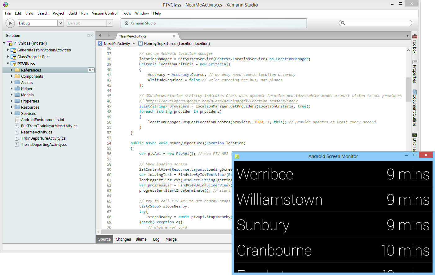The height and width of the screenshot is (275, 435).
Task: Click the NearMeActivity class icon in breadcrumb
Action: pos(100,43)
